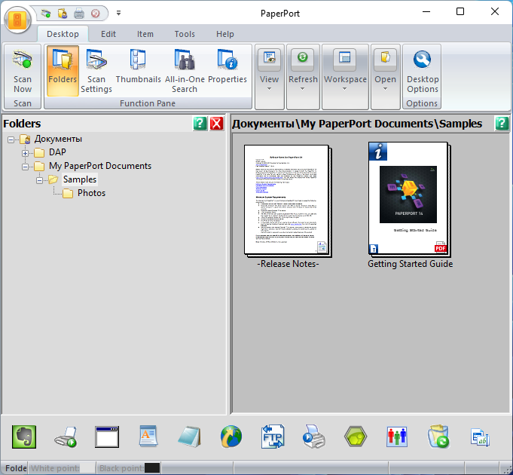Click the PaperPort round application button
This screenshot has height=475, width=513.
coord(17,17)
